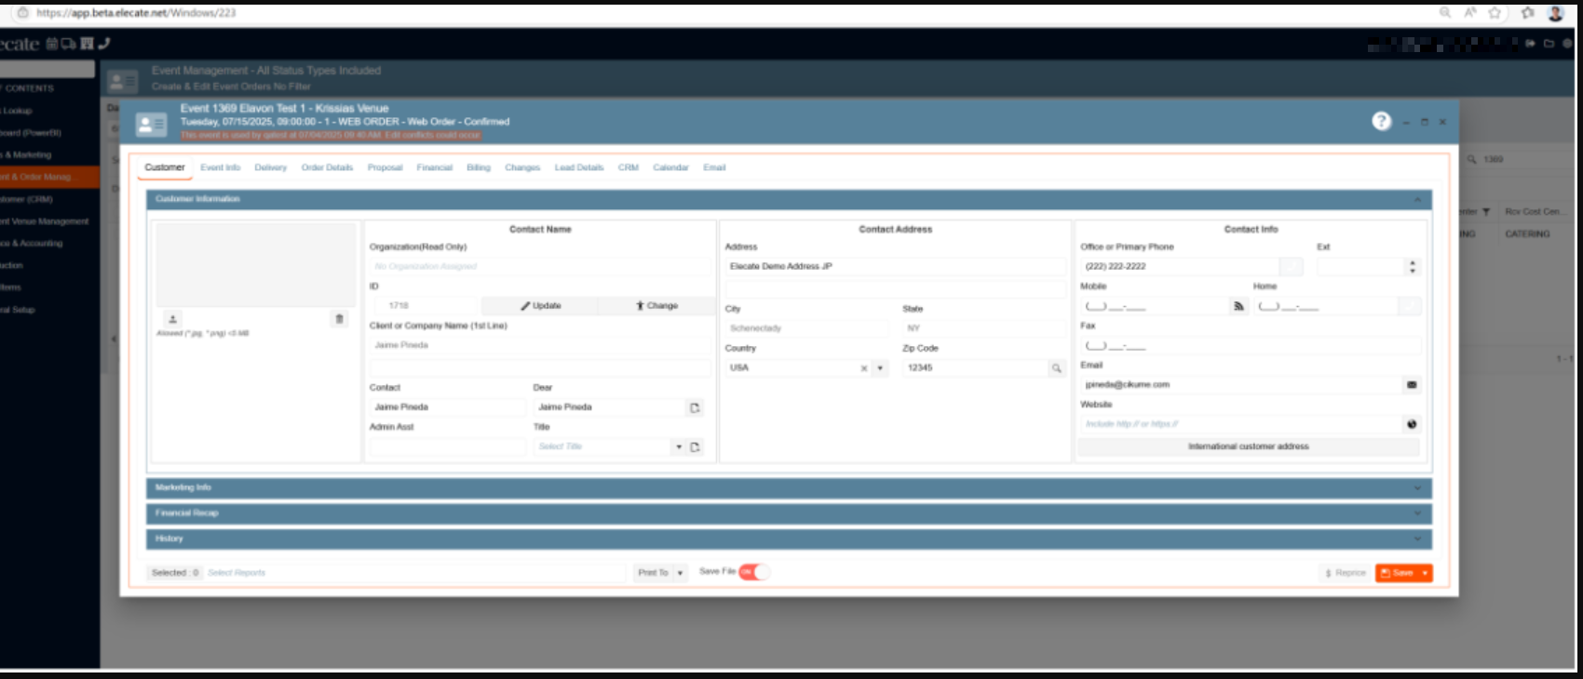Click the Ext field stepper arrows

coord(1413,267)
